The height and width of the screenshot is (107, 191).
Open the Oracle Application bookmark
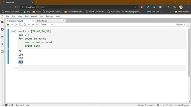click(x=11, y=12)
